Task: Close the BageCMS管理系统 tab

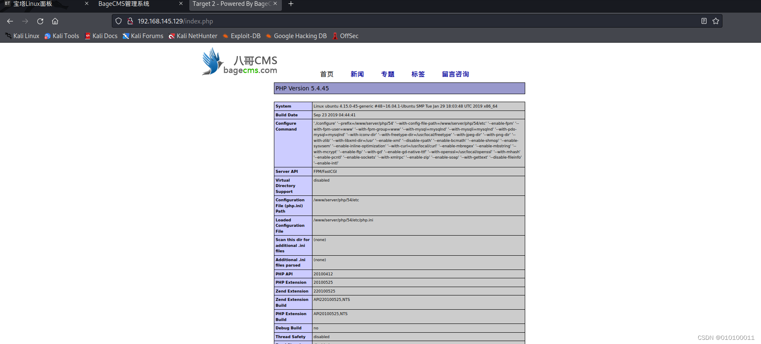Action: [181, 3]
